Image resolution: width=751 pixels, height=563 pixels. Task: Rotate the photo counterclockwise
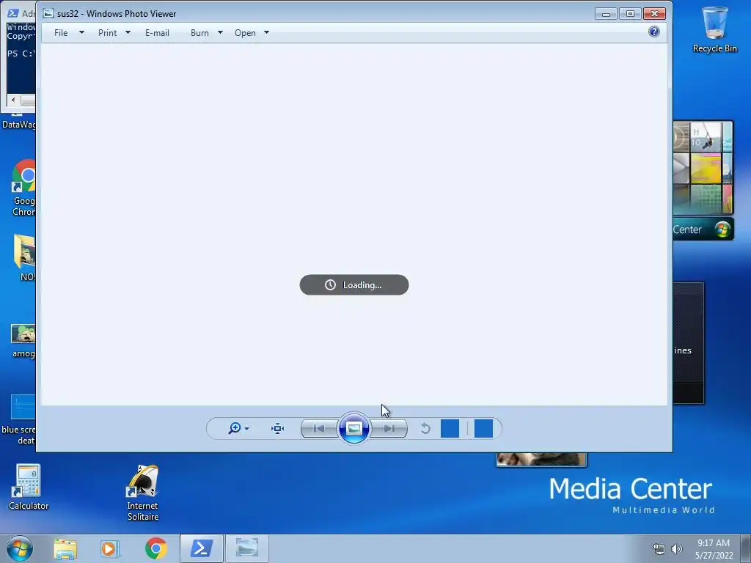[425, 428]
